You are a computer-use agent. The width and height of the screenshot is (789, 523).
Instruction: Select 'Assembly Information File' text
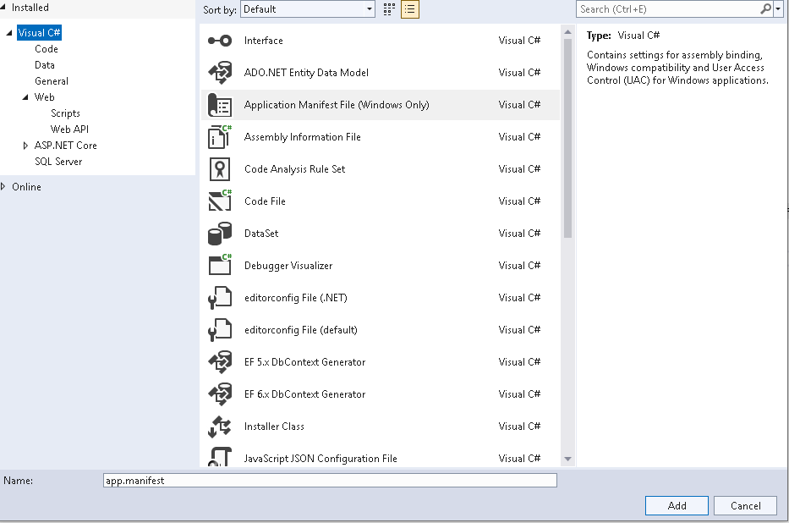303,137
